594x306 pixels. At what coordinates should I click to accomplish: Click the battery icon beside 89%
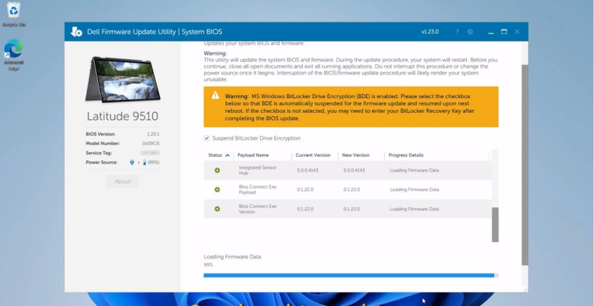pos(144,162)
